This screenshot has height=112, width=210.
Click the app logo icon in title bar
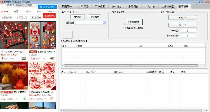pos(2,1)
